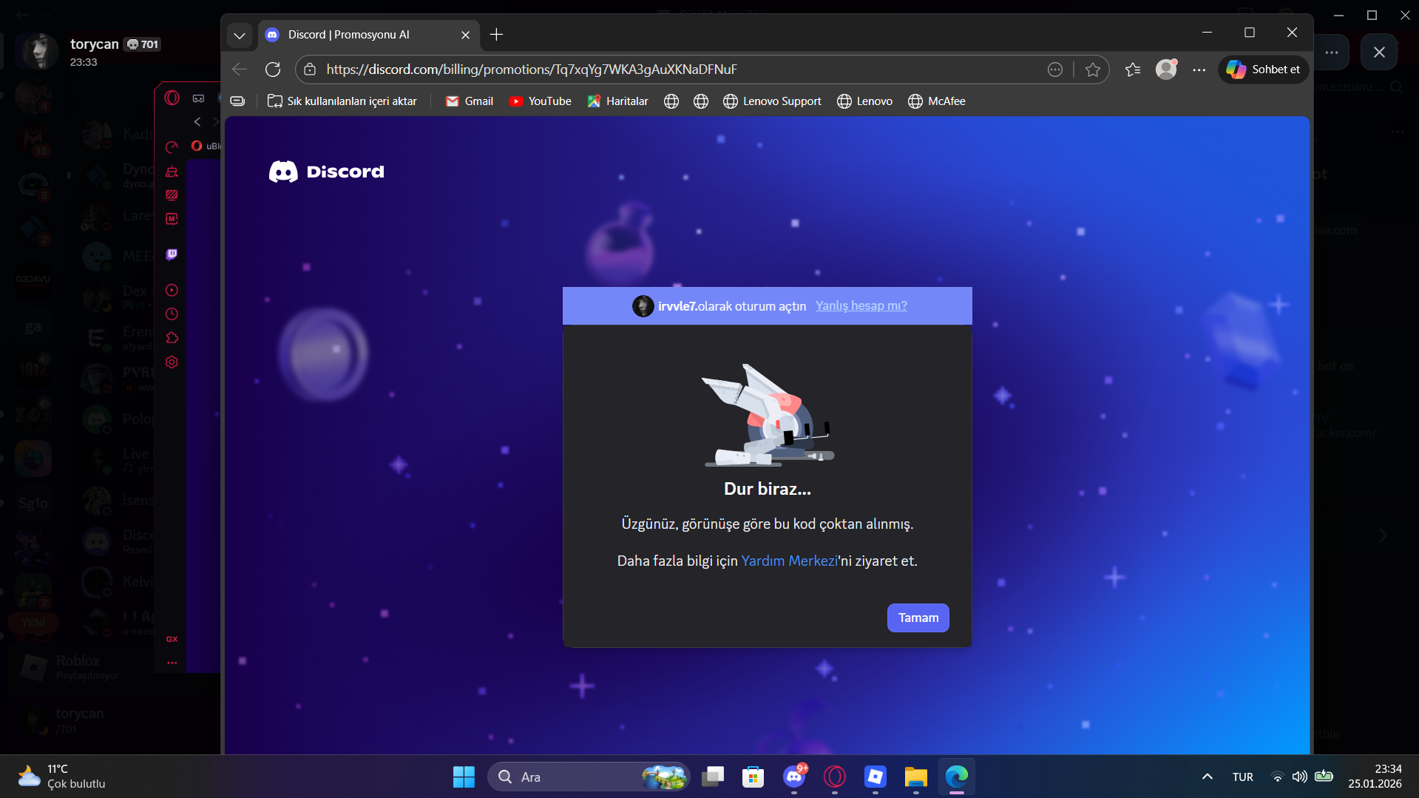1419x798 pixels.
Task: Click the Edge icon on the taskbar
Action: tap(957, 777)
